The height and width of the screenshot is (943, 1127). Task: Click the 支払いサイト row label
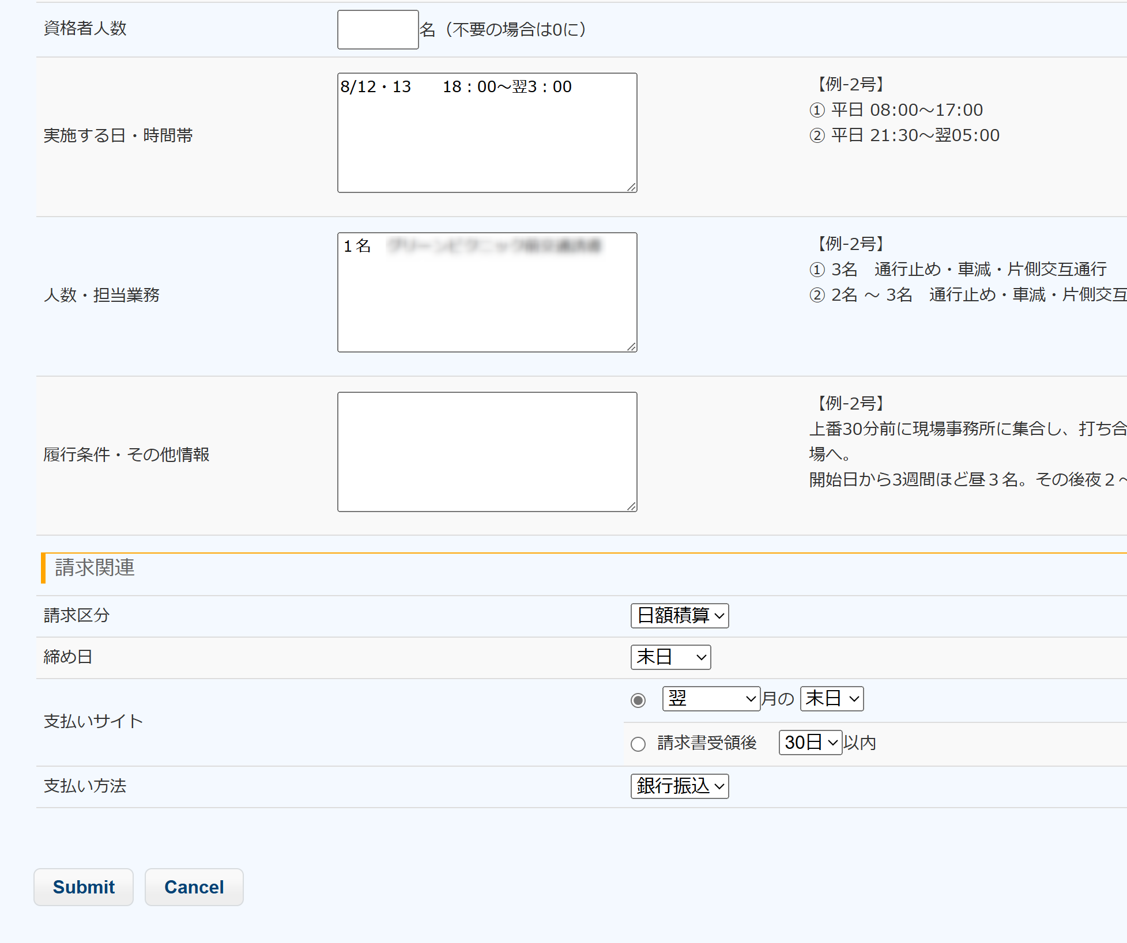93,721
